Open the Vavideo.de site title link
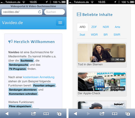Screen dimensions: 135x118 [13, 23]
